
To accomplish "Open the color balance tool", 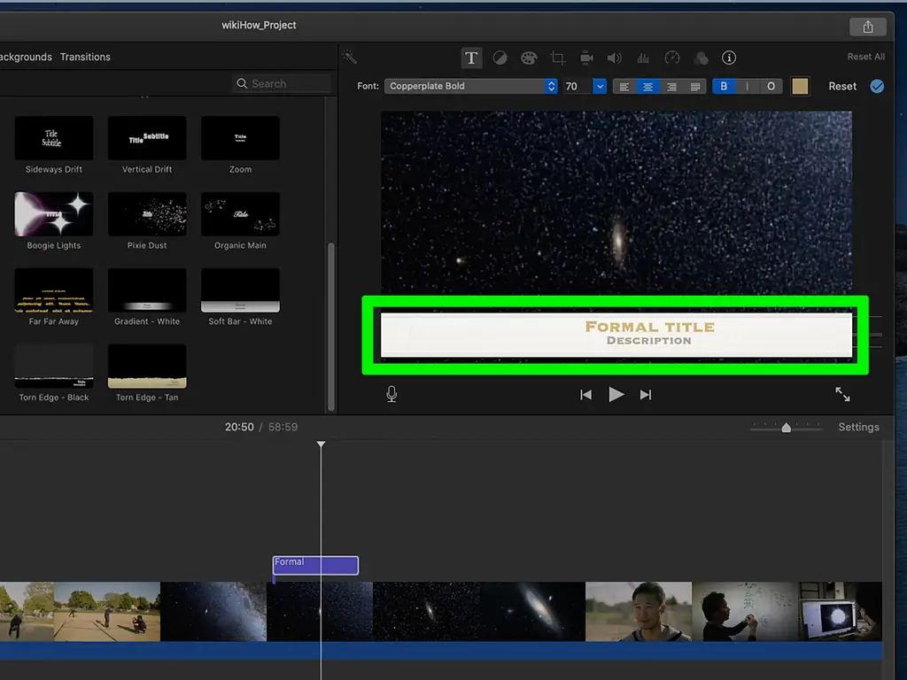I will coord(500,58).
